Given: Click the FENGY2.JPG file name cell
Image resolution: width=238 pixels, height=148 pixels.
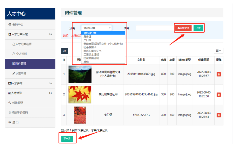Looking at the screenshot, I should (x=141, y=115).
